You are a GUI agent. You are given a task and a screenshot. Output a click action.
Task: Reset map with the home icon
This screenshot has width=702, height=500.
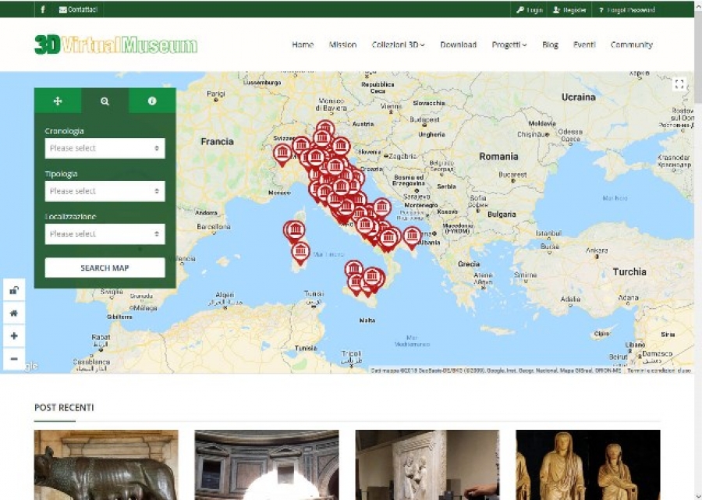coord(13,313)
